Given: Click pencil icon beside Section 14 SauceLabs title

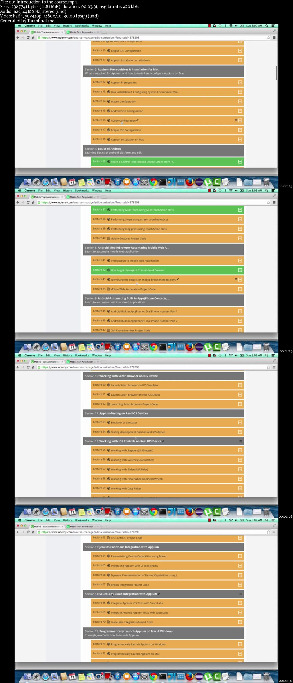Looking at the screenshot, I should point(159,594).
